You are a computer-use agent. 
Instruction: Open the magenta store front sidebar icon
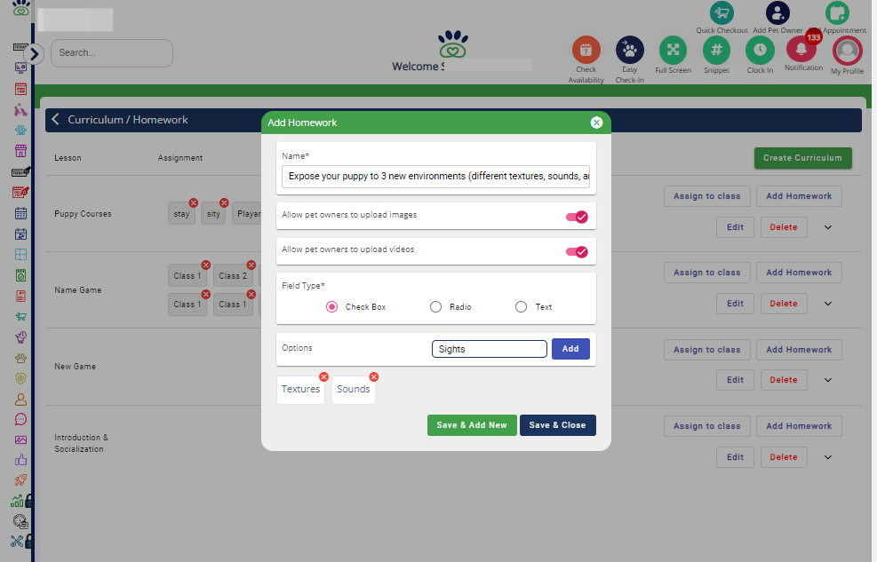(x=20, y=151)
